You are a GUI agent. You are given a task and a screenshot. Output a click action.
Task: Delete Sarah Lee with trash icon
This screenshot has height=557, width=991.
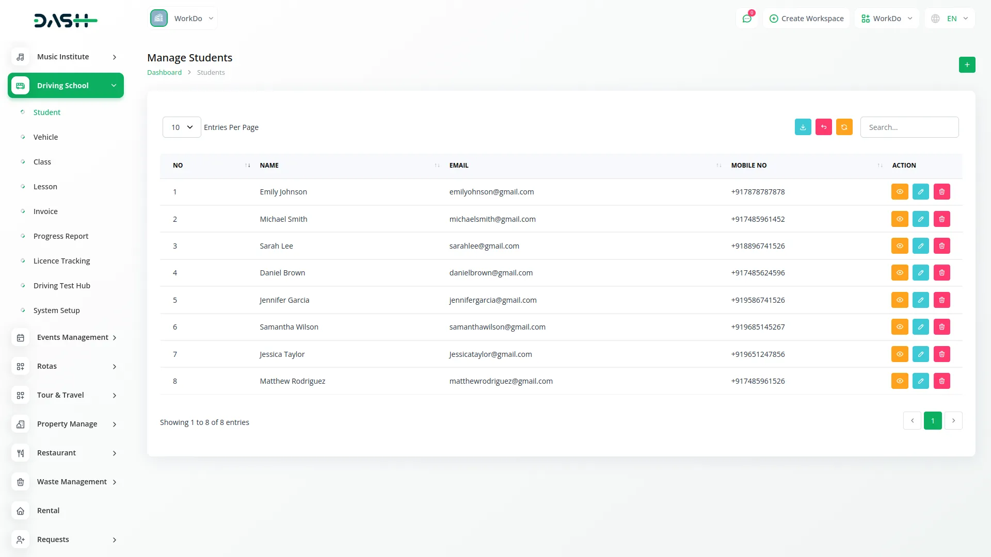pos(941,246)
